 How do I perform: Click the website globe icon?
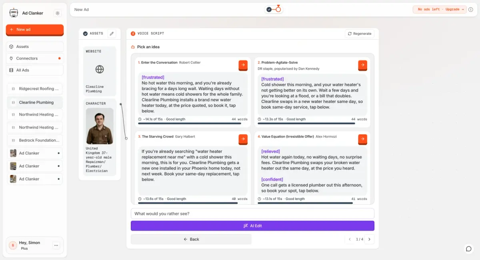coord(100,69)
